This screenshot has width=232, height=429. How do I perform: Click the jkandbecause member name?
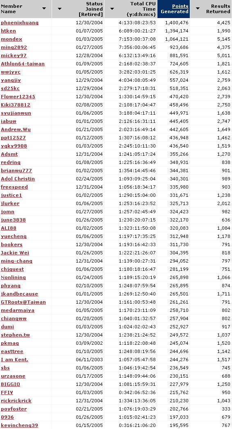pyautogui.click(x=19, y=294)
